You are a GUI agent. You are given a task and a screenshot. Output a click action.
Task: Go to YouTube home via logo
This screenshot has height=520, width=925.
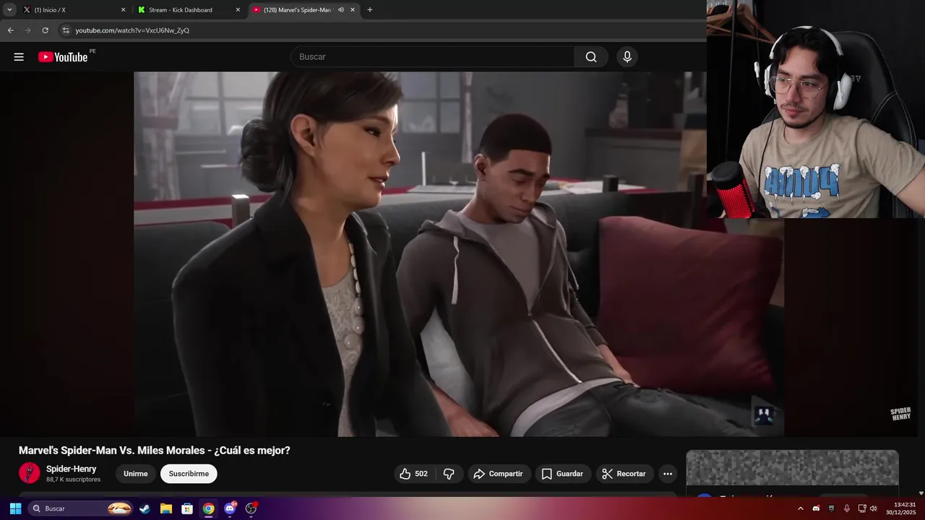[63, 57]
